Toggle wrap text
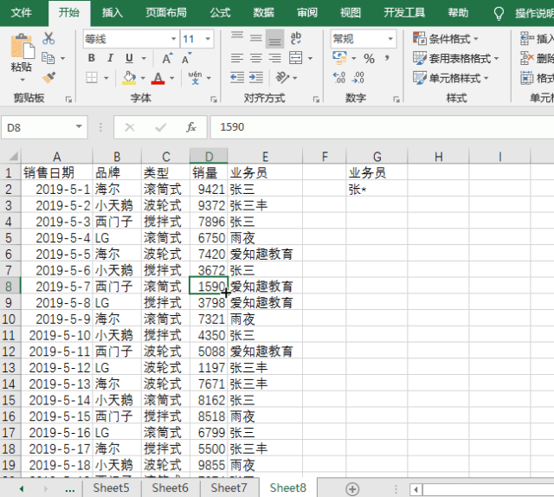Viewport: 554px width, 497px height. [x=295, y=38]
